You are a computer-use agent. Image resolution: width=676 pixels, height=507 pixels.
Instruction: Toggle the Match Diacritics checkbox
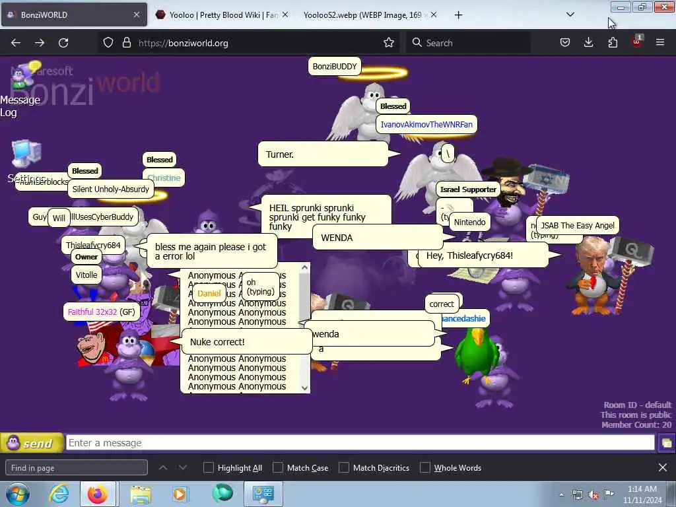(344, 467)
